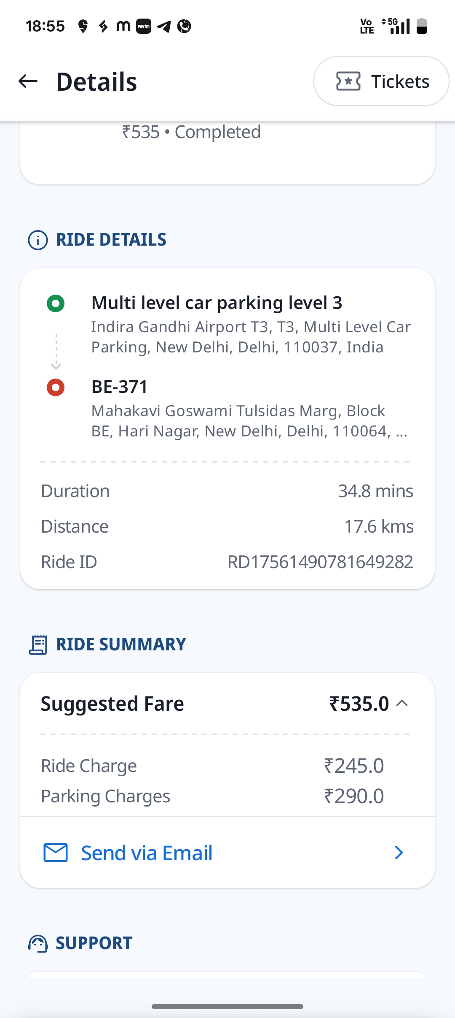The height and width of the screenshot is (1018, 455).
Task: Tap the email envelope icon
Action: (x=56, y=853)
